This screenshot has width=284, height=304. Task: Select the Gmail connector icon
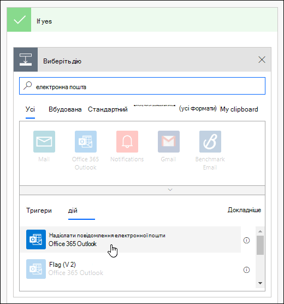[x=169, y=142]
